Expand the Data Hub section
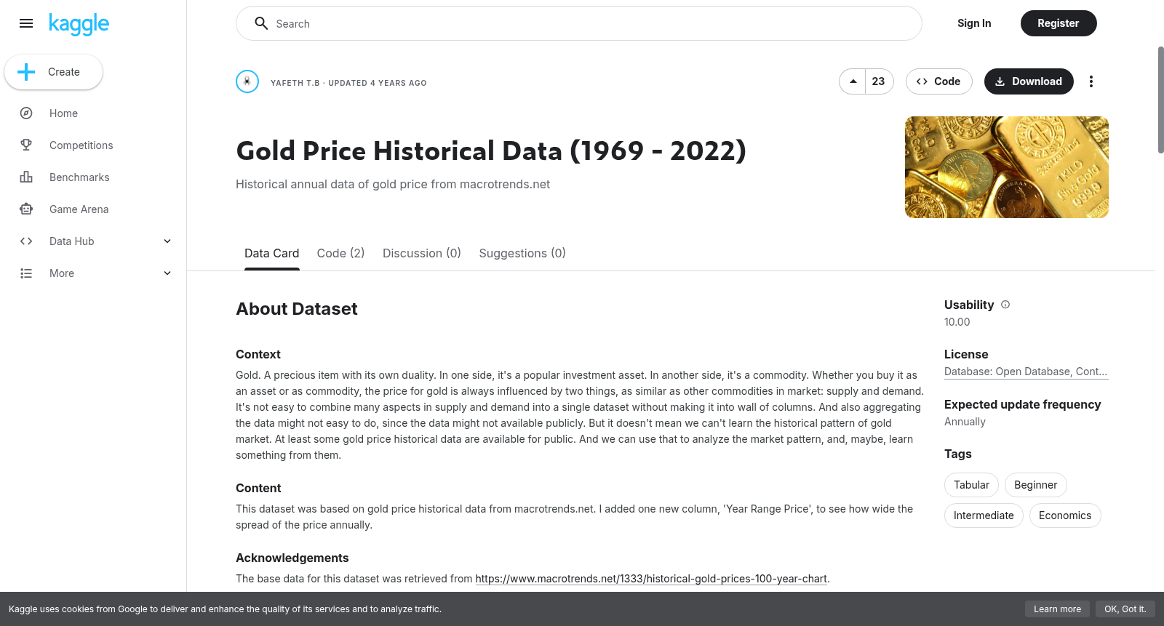 pyautogui.click(x=167, y=241)
